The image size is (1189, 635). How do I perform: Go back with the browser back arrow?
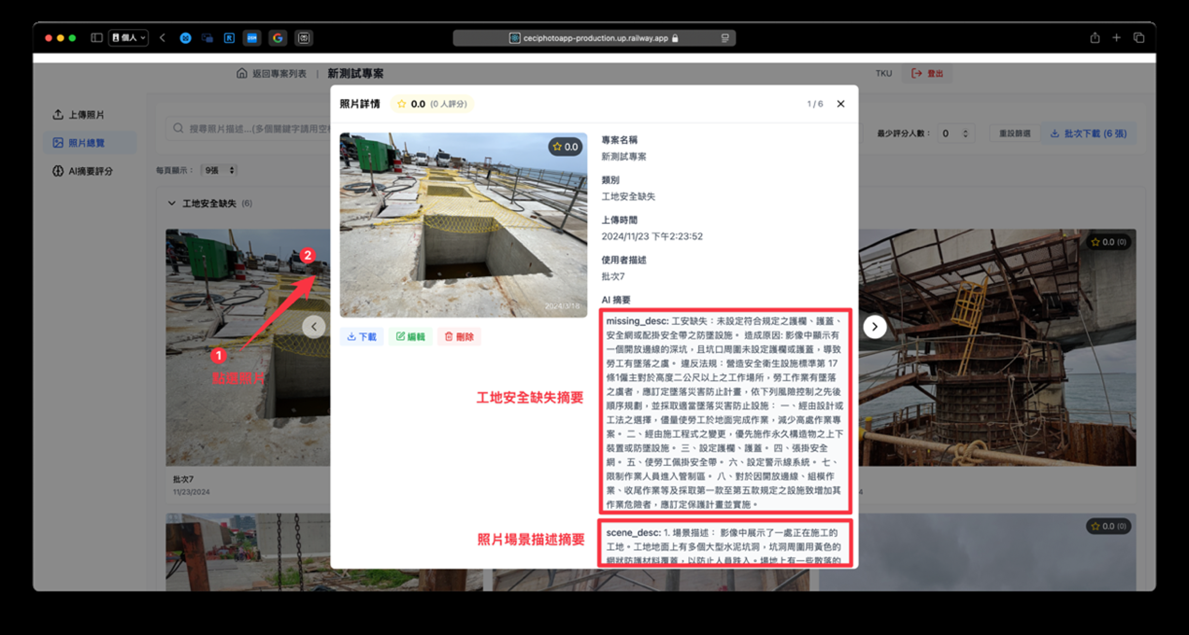162,38
